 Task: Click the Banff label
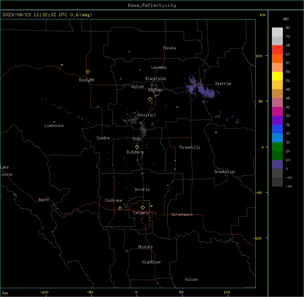44,200
